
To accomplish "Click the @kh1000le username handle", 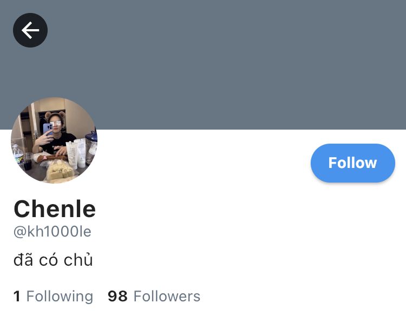I will (53, 232).
